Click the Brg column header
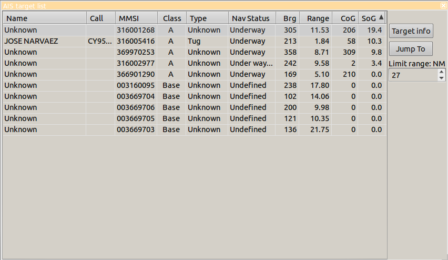This screenshot has height=260, width=448. coord(288,18)
